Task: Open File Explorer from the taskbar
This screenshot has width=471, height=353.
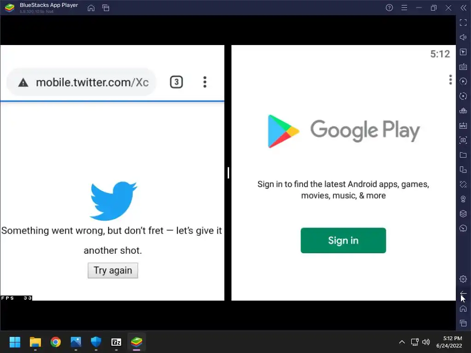Action: (35, 342)
